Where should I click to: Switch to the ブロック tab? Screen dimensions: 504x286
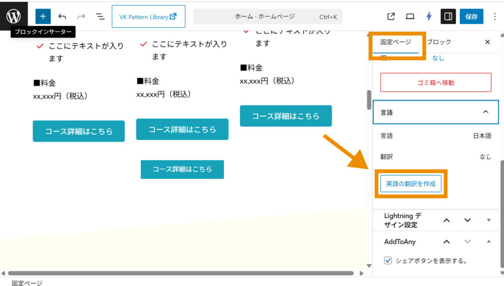439,42
